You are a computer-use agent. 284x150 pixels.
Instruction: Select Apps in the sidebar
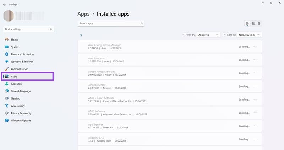pos(28,76)
